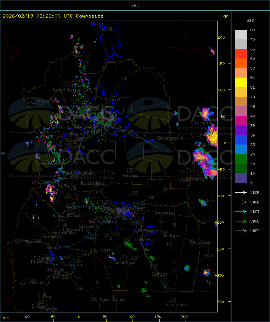Screen dimensions: 270x322
Task: Click the small echo beside Punta_Agua
Action: click(112, 257)
